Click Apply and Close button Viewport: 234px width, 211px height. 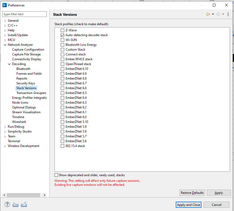click(189, 205)
